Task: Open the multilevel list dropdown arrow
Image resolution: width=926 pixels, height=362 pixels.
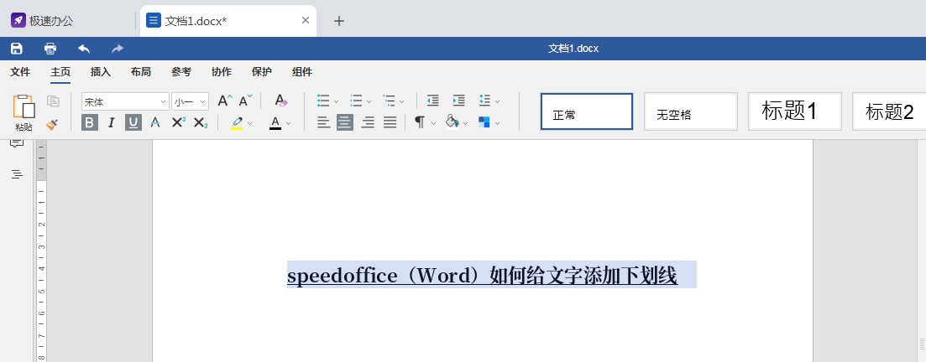Action: coord(402,101)
